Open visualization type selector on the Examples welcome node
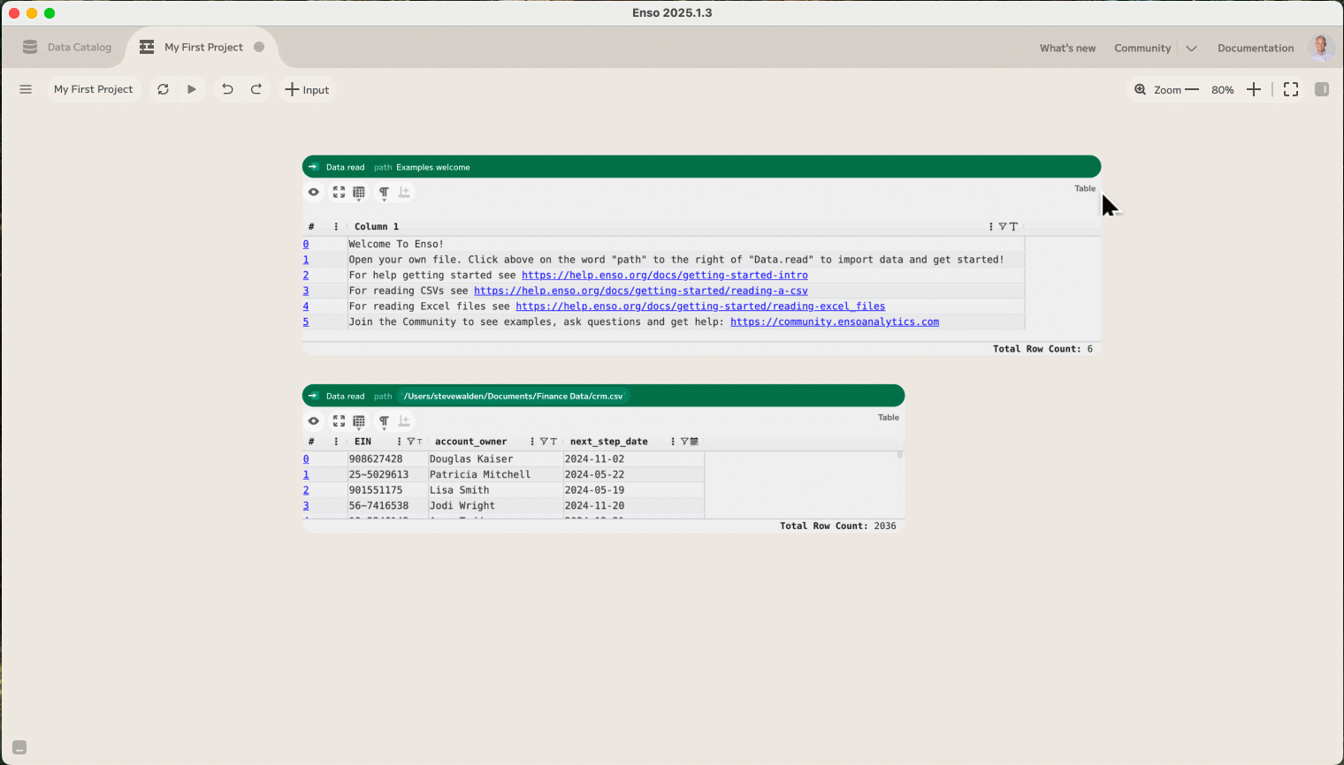The image size is (1344, 765). point(359,193)
